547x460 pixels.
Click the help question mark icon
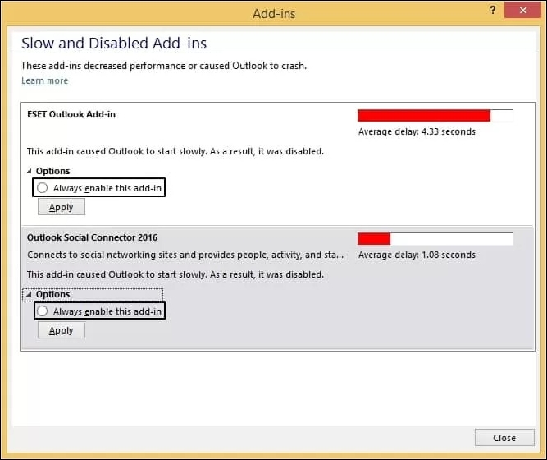coord(493,10)
